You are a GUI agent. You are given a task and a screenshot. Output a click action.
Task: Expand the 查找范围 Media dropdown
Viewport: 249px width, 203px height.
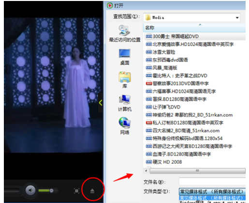click(237, 17)
